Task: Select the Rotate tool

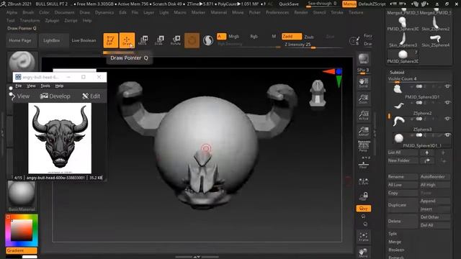Action: coord(176,40)
